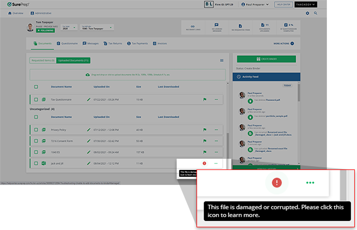Click the upload cloud icon in drop zone

pyautogui.click(x=88, y=75)
